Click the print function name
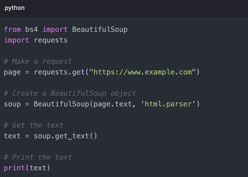 [14, 168]
